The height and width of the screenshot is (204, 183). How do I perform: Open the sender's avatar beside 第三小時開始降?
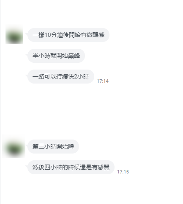pyautogui.click(x=14, y=146)
